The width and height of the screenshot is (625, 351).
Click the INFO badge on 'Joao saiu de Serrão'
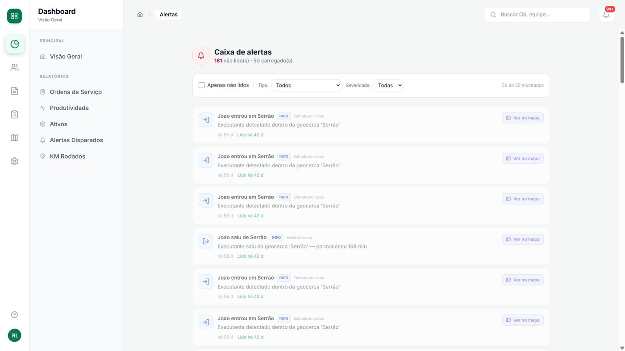(276, 238)
